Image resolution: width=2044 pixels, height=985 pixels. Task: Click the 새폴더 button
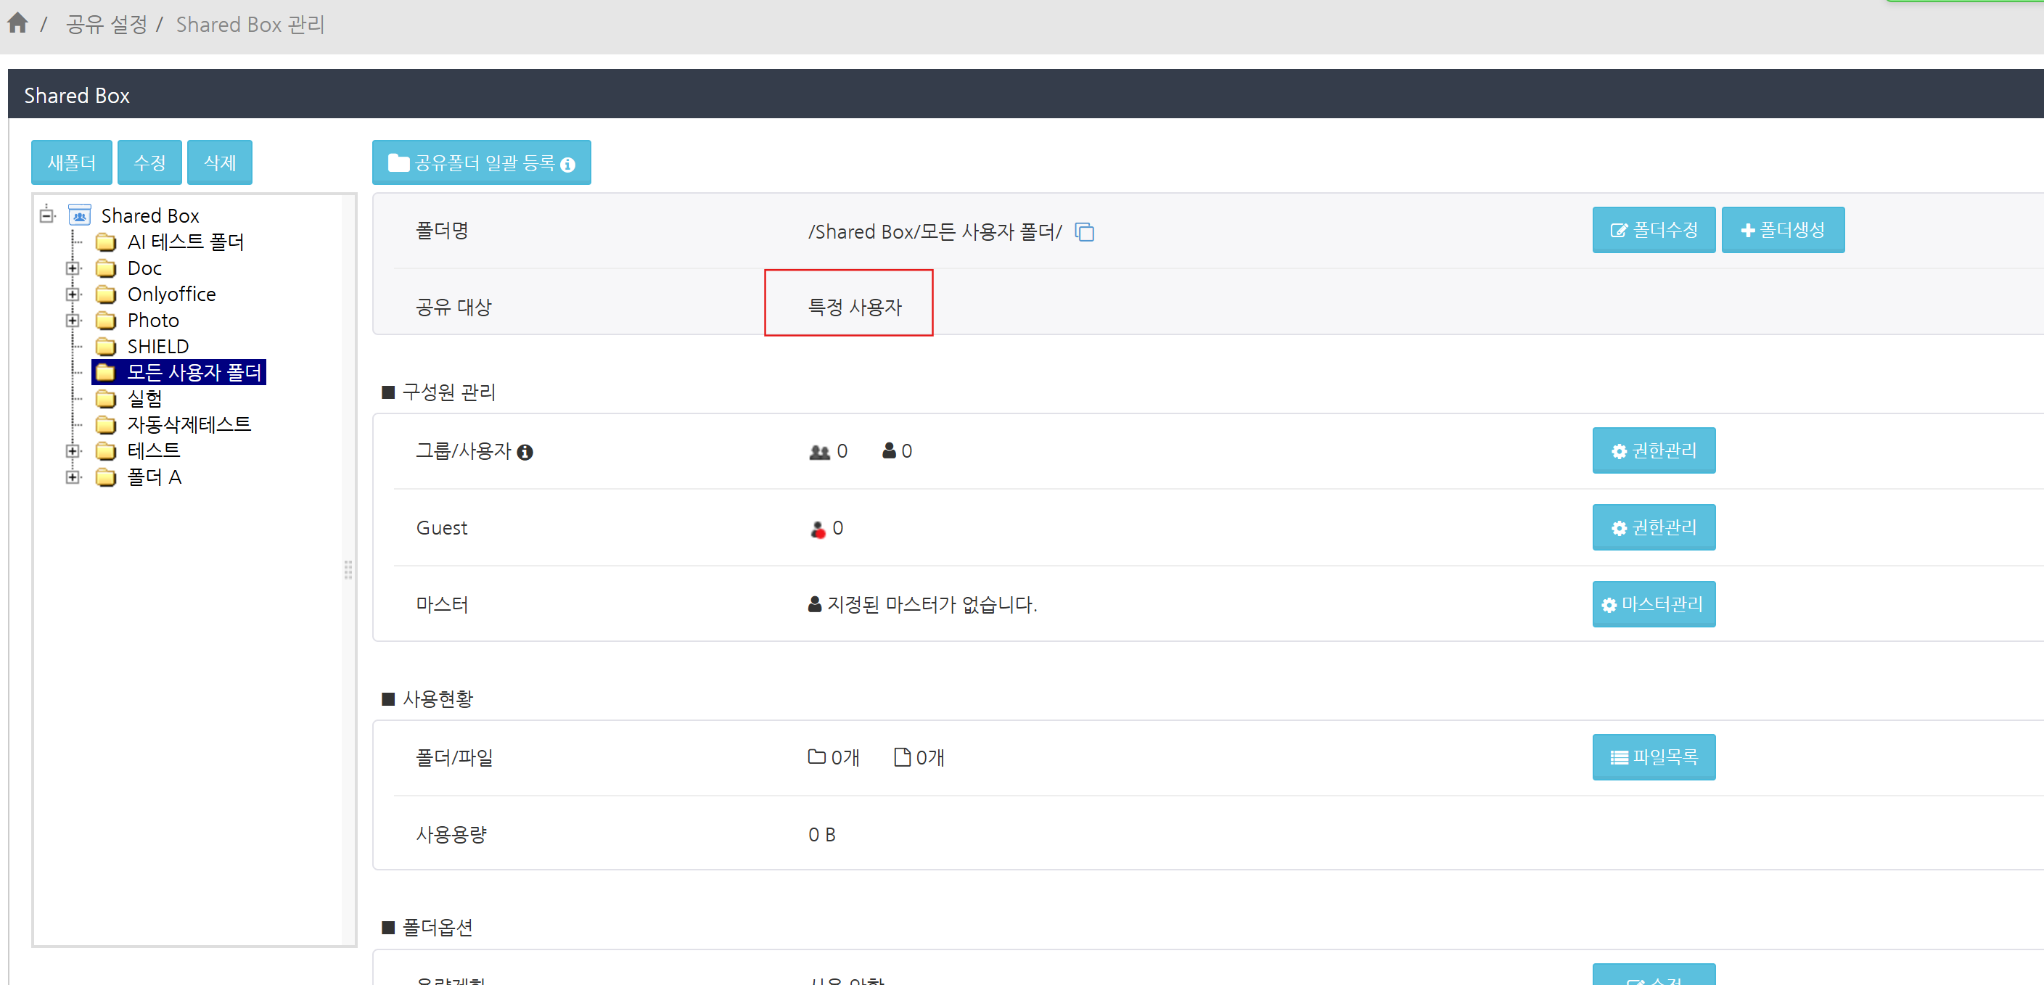pos(71,162)
